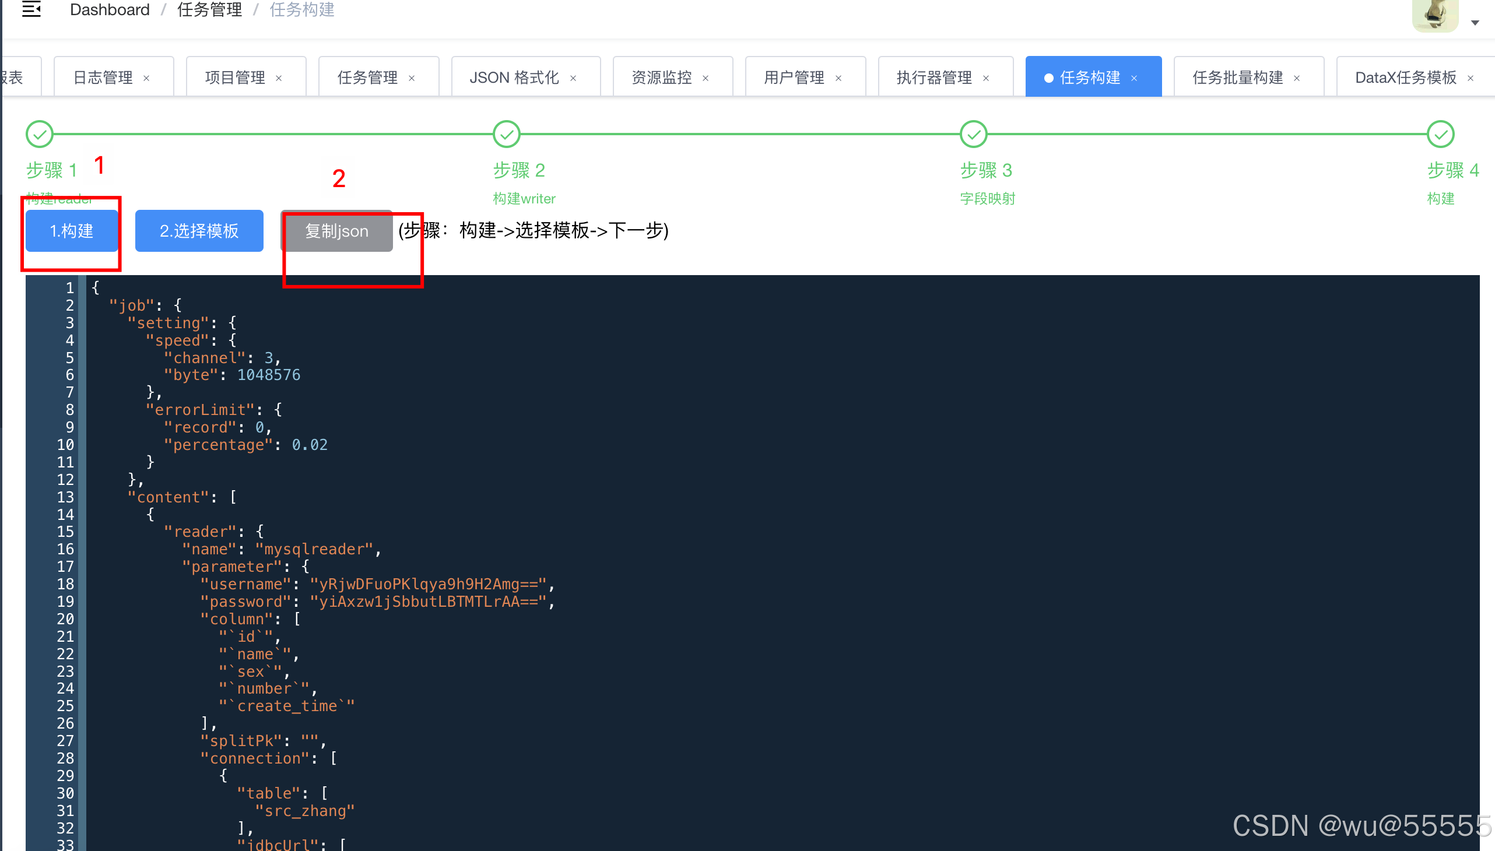This screenshot has width=1495, height=851.
Task: Close the active 任务构建 tab x
Action: click(1134, 78)
